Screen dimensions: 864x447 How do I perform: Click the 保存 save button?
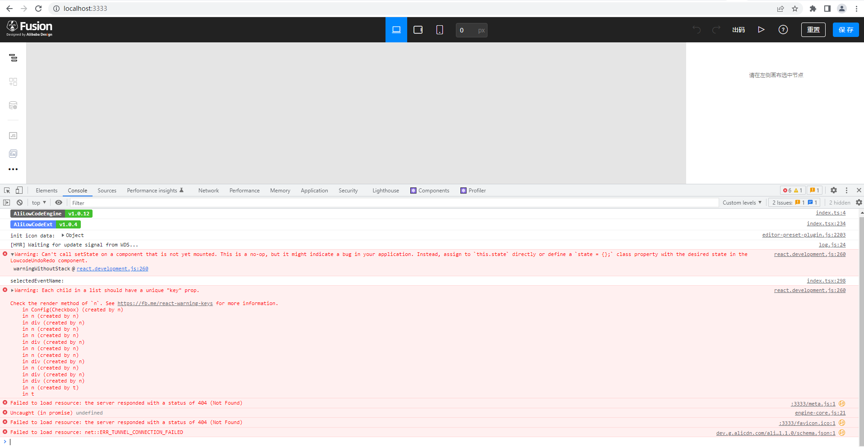point(845,29)
